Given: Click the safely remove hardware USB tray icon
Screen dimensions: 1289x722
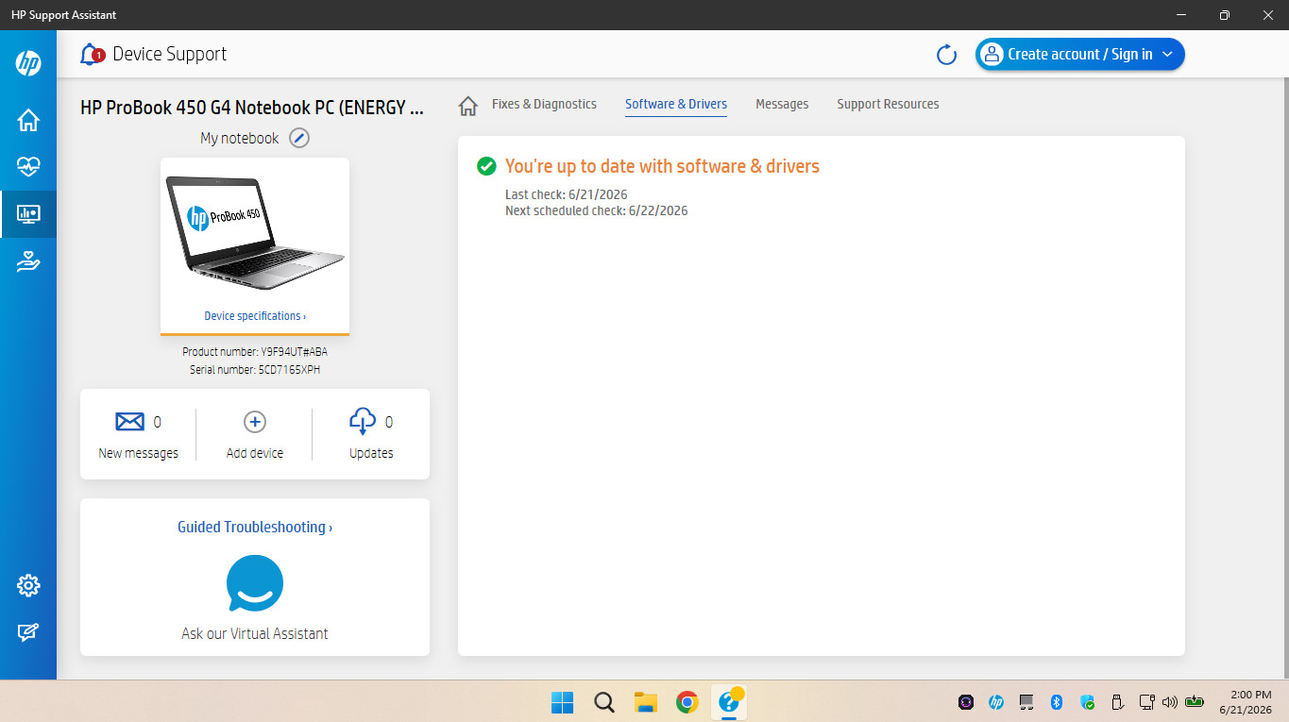Looking at the screenshot, I should pos(1116,702).
